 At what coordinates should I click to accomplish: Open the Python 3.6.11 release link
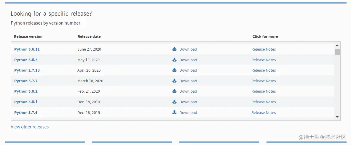click(27, 49)
